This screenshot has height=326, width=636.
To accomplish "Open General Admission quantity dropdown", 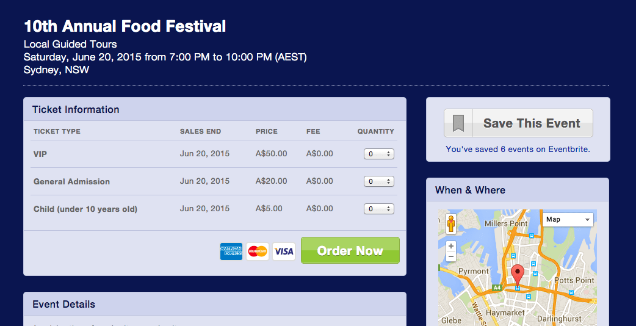I will click(x=379, y=181).
